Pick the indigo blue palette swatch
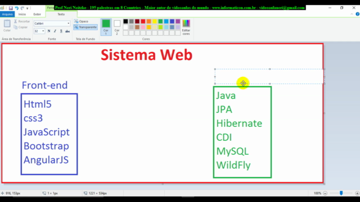This screenshot has height=202, width=360. (x=172, y=21)
